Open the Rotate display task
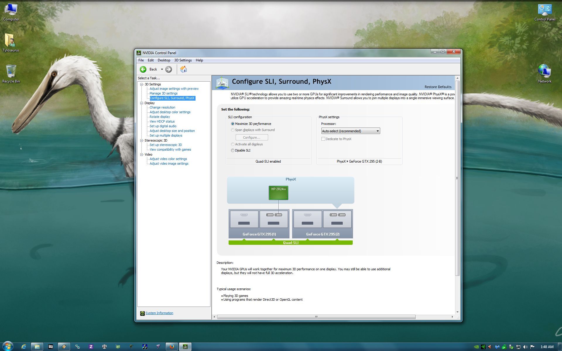 (x=160, y=117)
